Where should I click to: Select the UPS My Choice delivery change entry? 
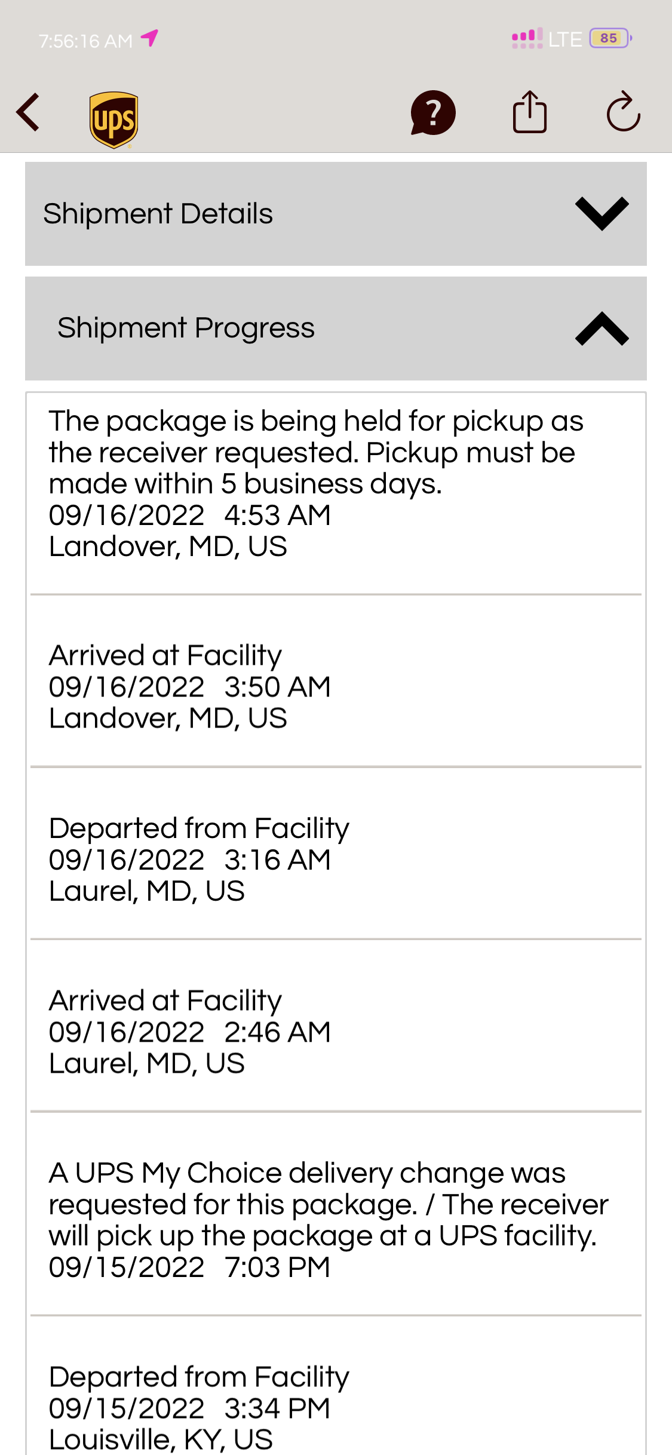coord(336,1214)
